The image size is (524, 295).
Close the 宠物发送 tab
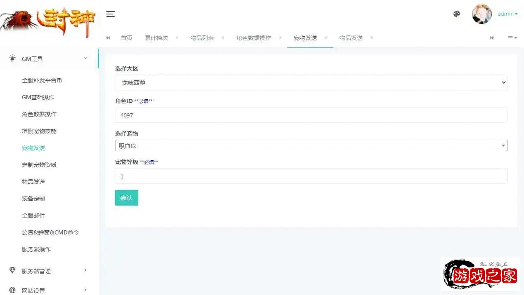click(x=326, y=37)
